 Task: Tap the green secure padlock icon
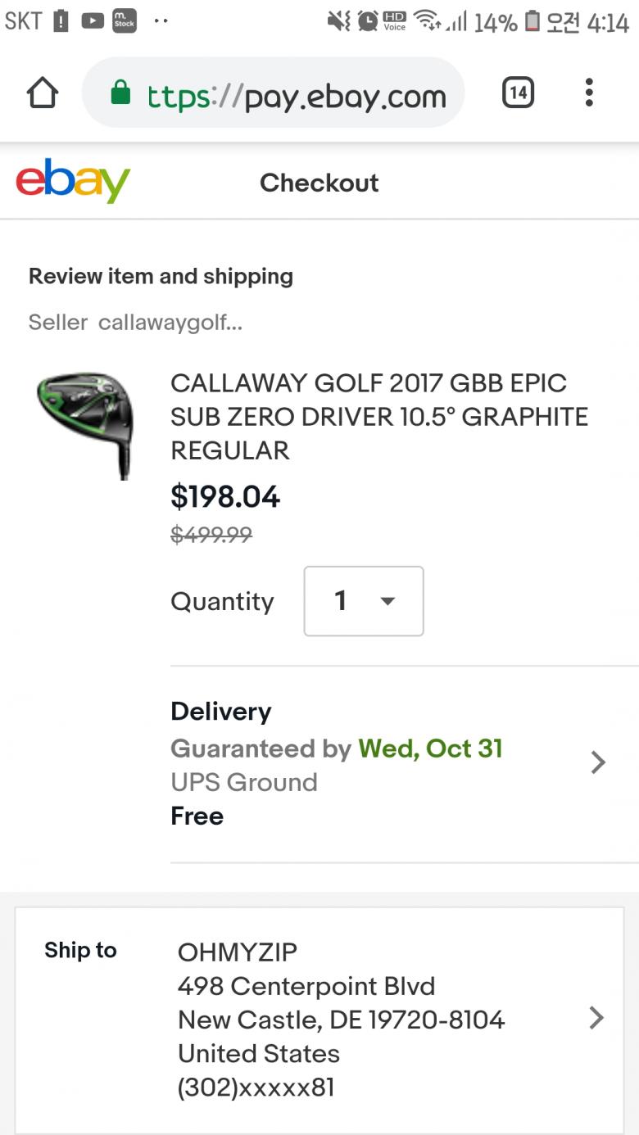coord(120,93)
